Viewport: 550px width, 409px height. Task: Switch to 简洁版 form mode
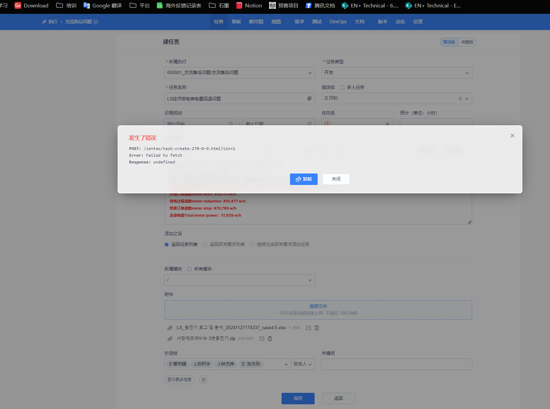click(x=449, y=42)
